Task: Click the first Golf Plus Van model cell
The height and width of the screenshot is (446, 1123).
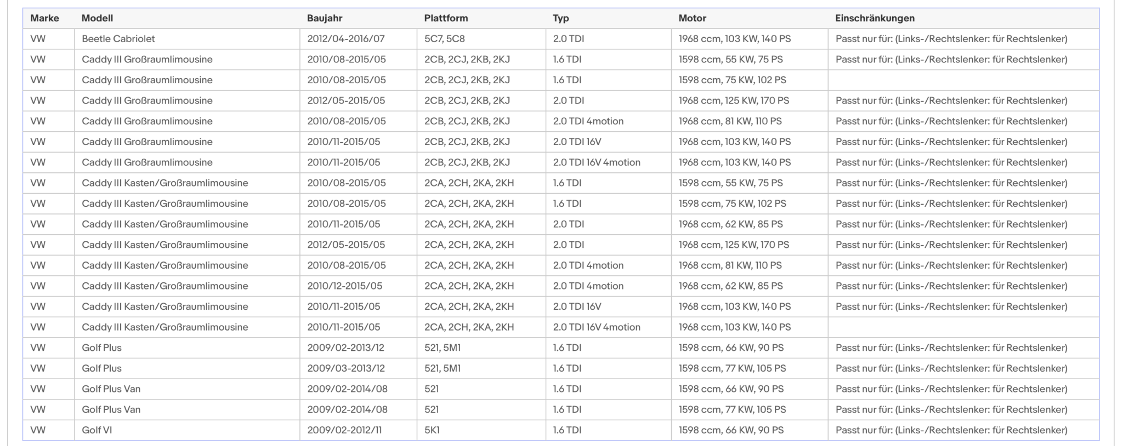Action: tap(187, 389)
